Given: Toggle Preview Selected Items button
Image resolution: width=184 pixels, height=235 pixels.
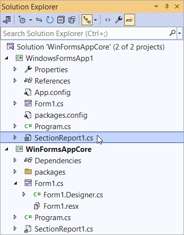Looking at the screenshot, I should tap(130, 20).
